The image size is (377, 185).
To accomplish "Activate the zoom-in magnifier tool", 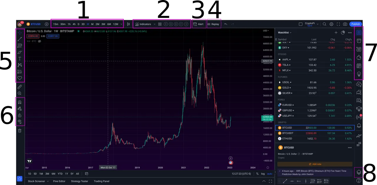I will pos(20,93).
